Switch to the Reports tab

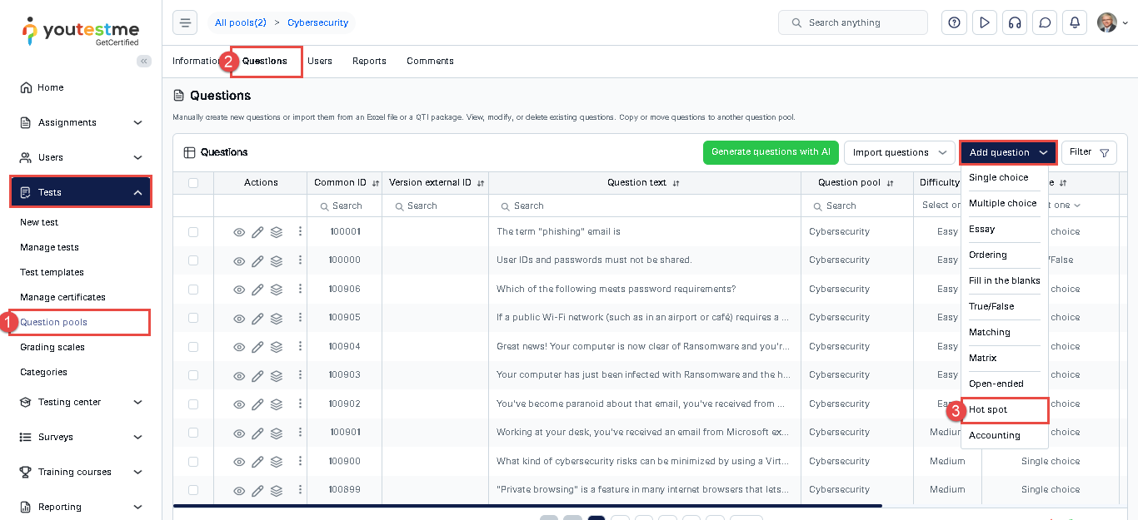click(369, 61)
